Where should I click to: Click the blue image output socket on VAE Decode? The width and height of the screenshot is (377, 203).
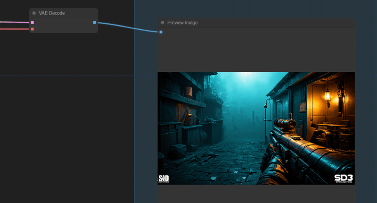[95, 23]
